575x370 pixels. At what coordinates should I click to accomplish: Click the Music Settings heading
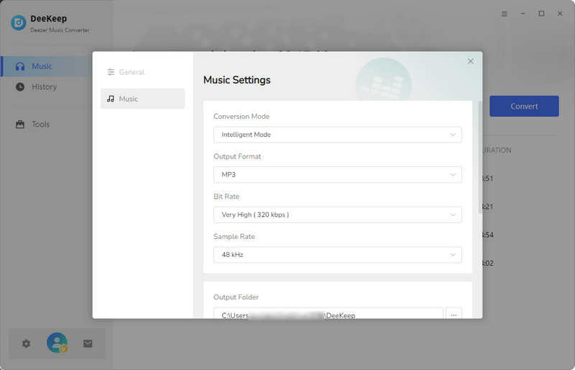[237, 80]
